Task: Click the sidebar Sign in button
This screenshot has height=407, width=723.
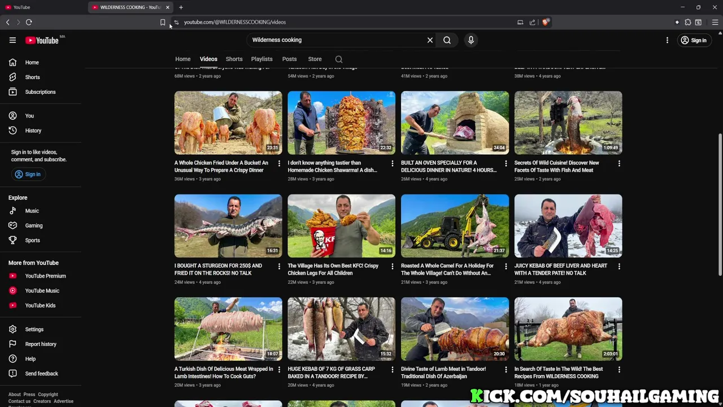Action: point(28,175)
